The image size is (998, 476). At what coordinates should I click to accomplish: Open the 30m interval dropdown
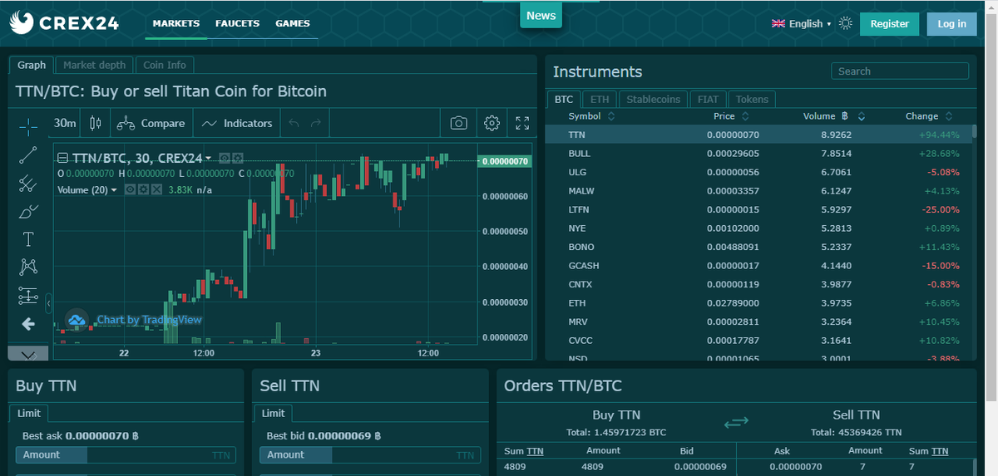65,123
